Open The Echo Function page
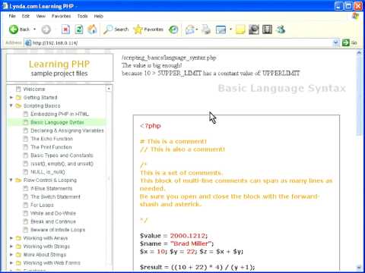Image resolution: width=365 pixels, height=273 pixels. (x=52, y=139)
